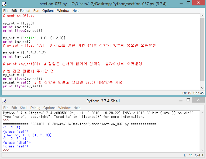The image size is (206, 159).
Task: Click the editor vertical scrollbar thumb
Action: point(202,50)
